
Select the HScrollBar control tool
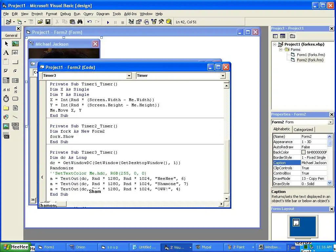tap(6, 90)
